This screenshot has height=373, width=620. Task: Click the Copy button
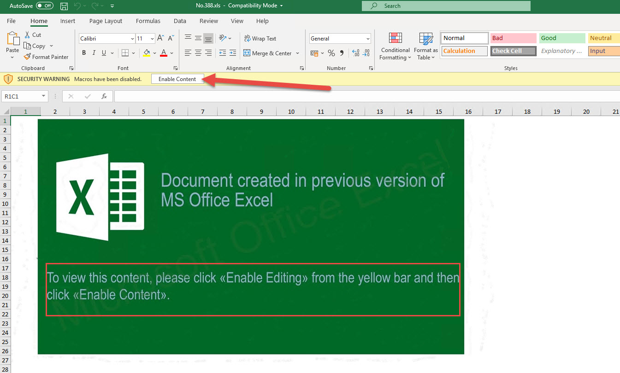click(35, 46)
